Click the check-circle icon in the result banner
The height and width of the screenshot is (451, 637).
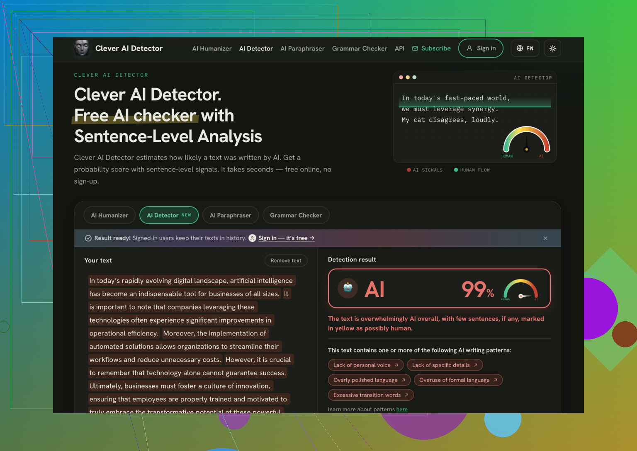click(x=88, y=238)
